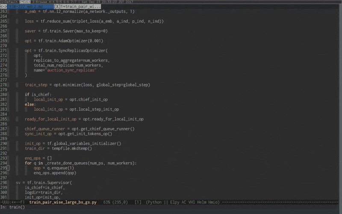Click the train_step = opt.minimize line
Image resolution: width=342 pixels, height=214 pixels.
click(x=88, y=85)
